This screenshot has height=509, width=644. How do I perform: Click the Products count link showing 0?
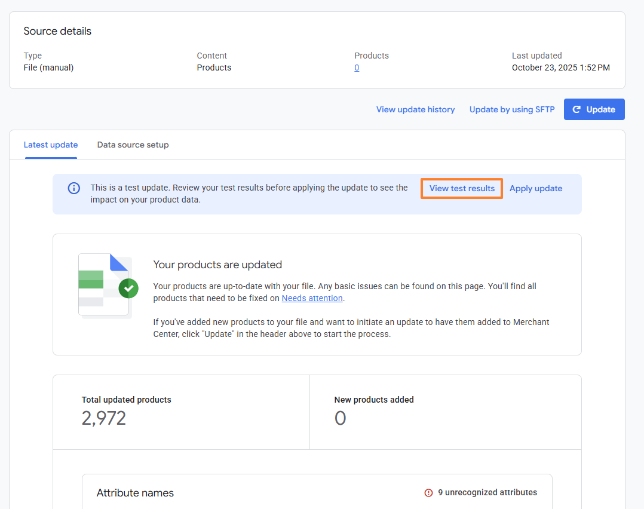357,68
